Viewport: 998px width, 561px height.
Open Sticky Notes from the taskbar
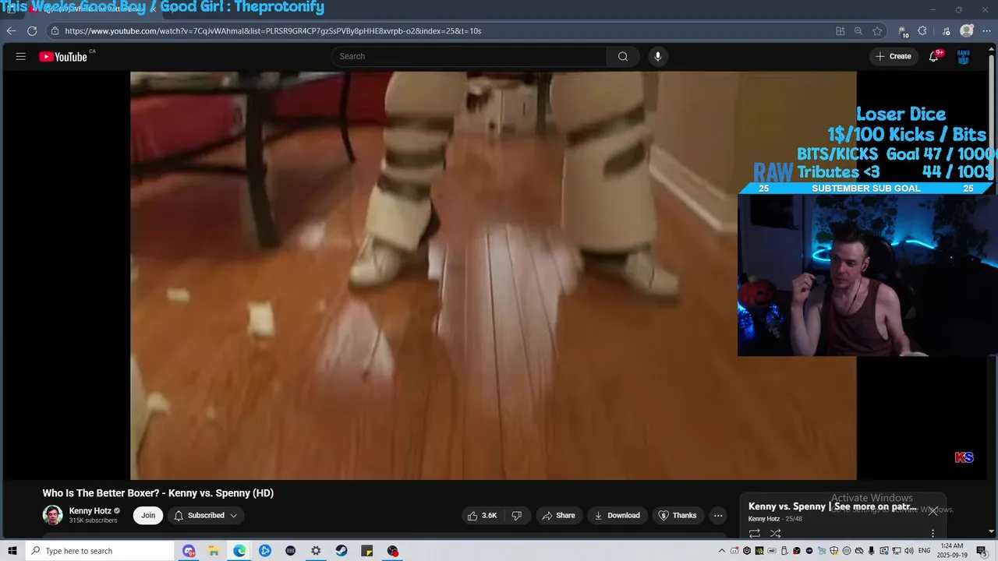367,551
